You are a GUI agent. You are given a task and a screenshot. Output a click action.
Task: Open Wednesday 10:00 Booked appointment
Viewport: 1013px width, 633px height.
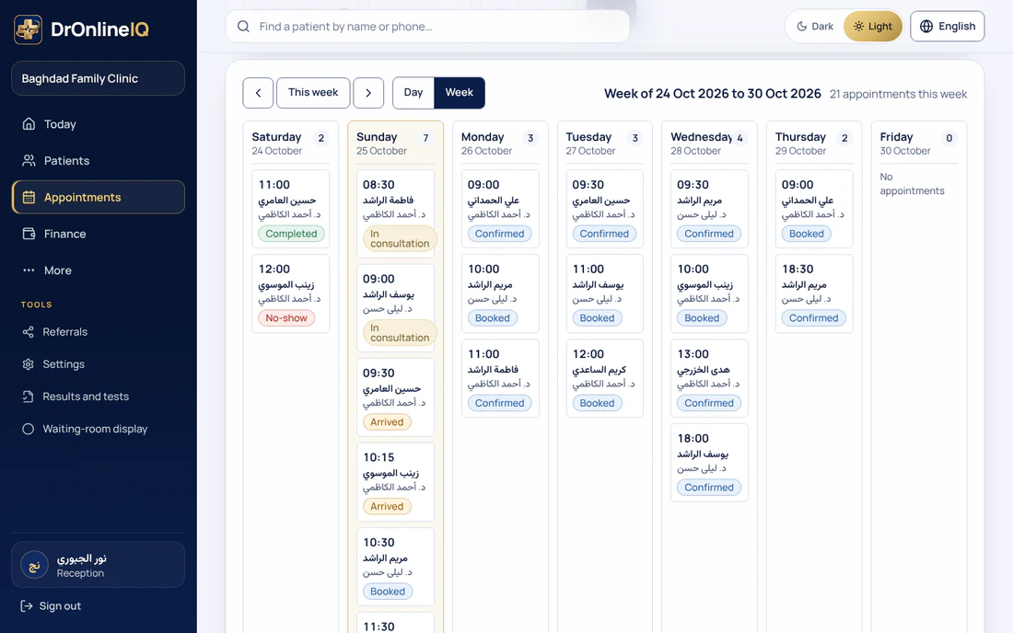point(709,293)
